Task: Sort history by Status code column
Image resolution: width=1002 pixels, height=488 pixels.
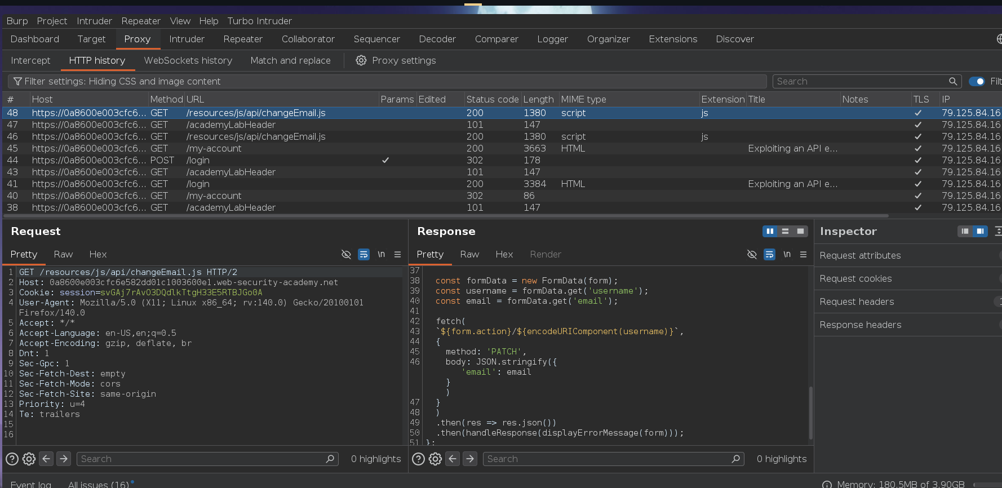Action: coord(493,99)
